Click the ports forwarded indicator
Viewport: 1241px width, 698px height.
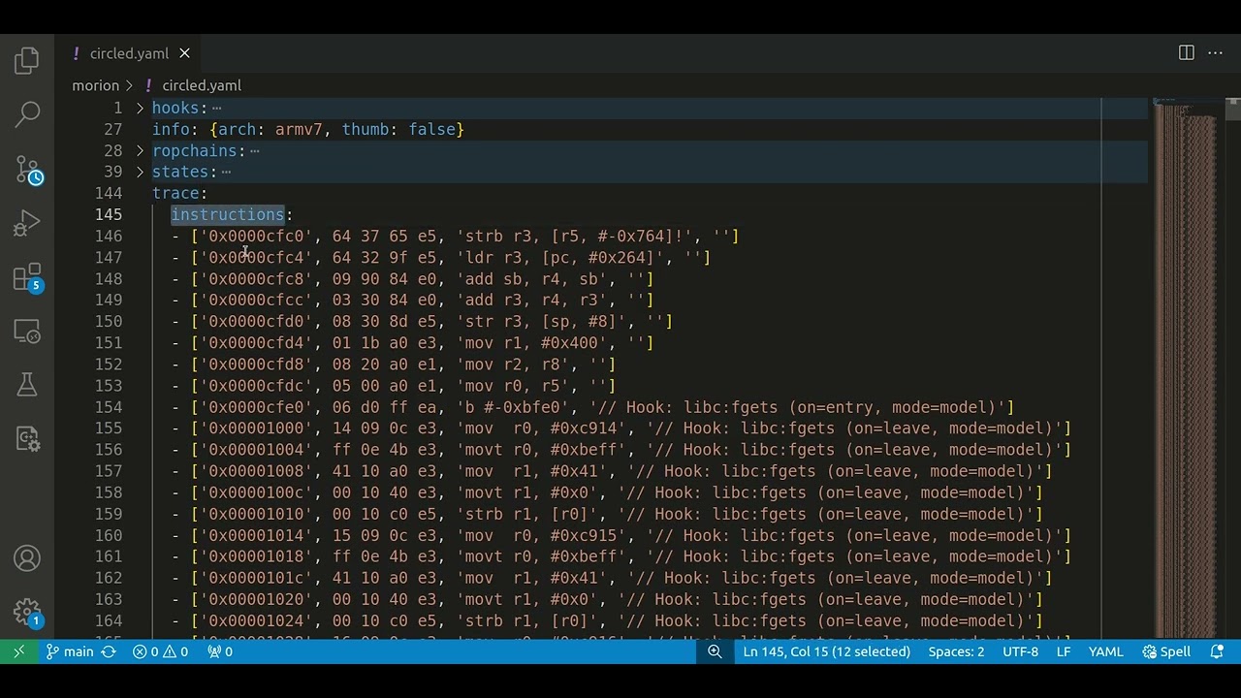(220, 651)
